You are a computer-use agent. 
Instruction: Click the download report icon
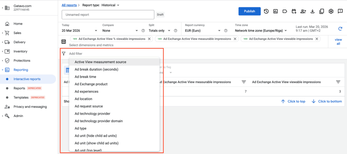(312, 11)
